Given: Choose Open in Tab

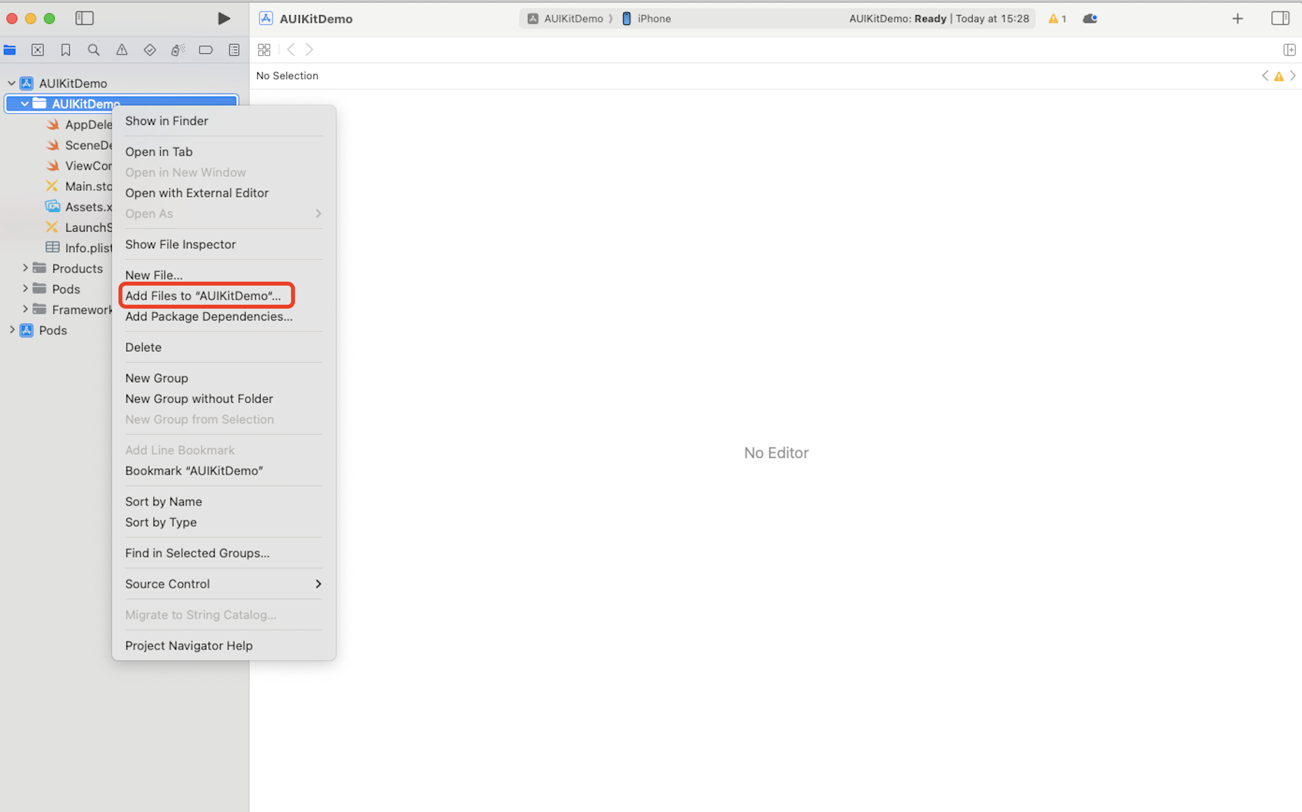Looking at the screenshot, I should coord(224,151).
